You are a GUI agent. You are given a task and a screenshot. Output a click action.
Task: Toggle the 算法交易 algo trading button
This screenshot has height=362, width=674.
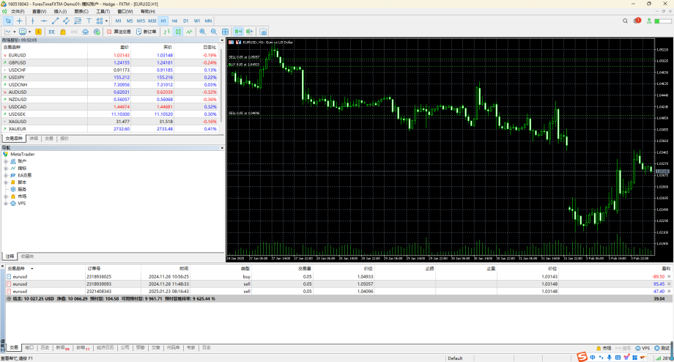click(119, 32)
